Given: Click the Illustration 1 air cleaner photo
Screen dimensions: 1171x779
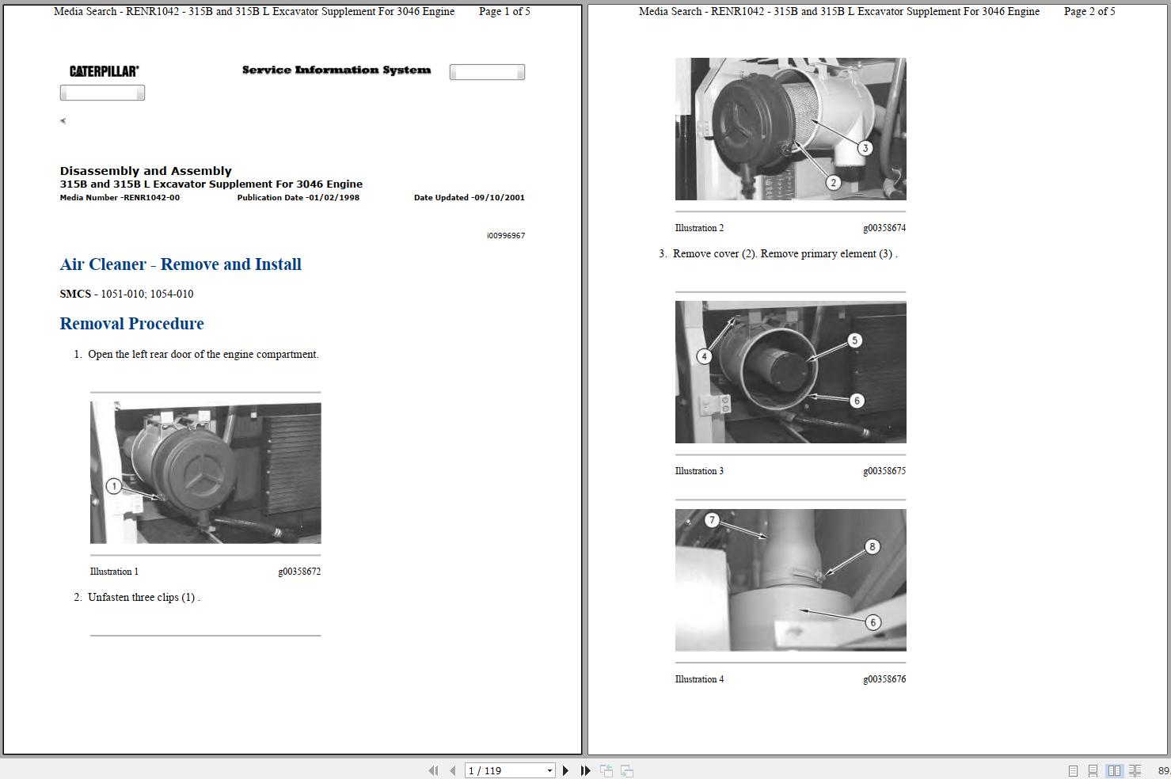Looking at the screenshot, I should tap(205, 472).
